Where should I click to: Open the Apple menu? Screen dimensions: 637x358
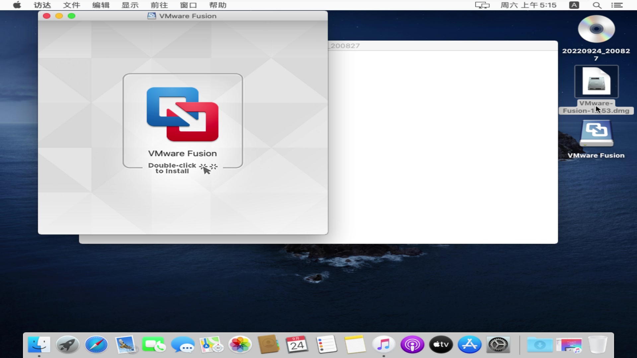pos(17,5)
